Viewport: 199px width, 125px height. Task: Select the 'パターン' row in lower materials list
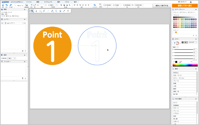(x=184, y=108)
